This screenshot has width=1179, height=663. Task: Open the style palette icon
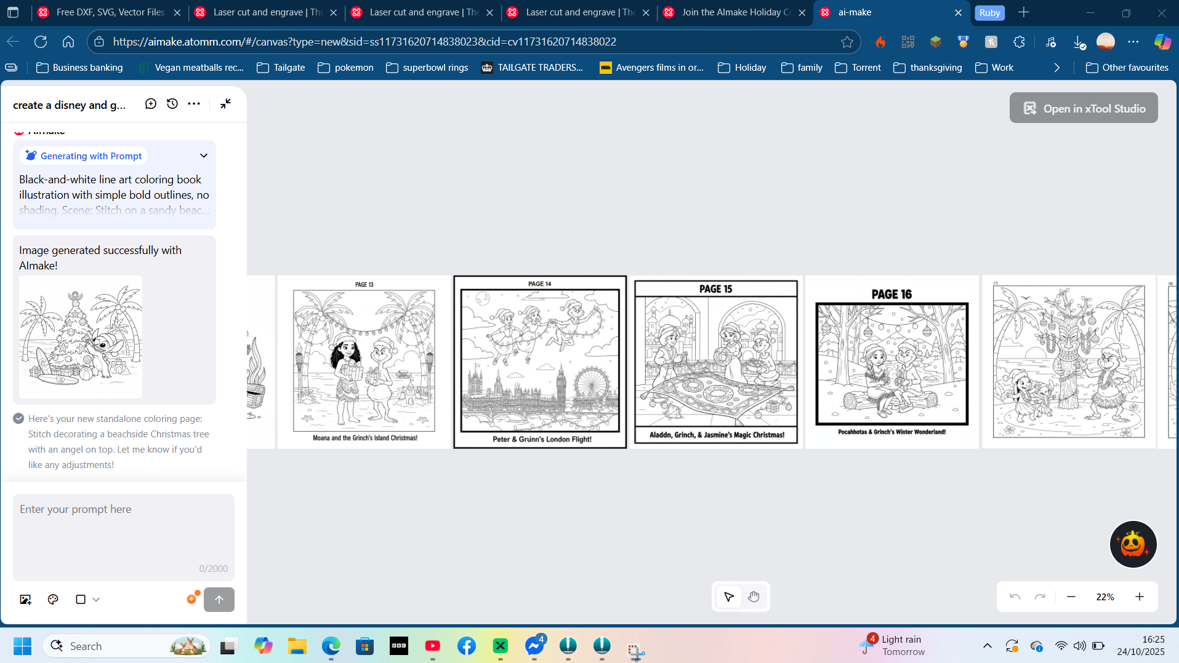click(53, 600)
